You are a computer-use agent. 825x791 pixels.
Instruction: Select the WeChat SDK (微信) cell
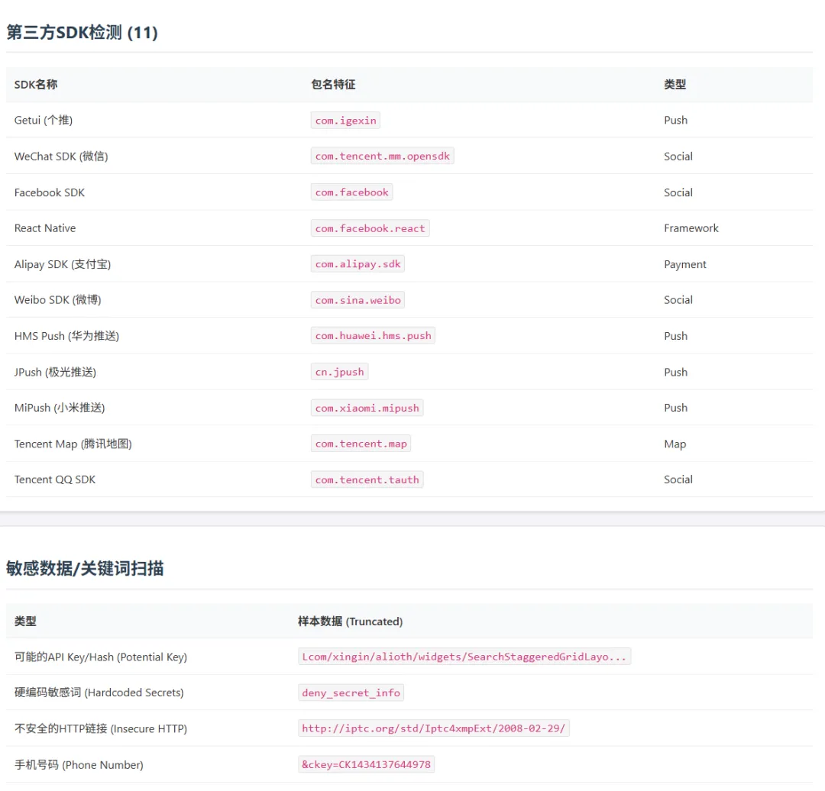(61, 157)
